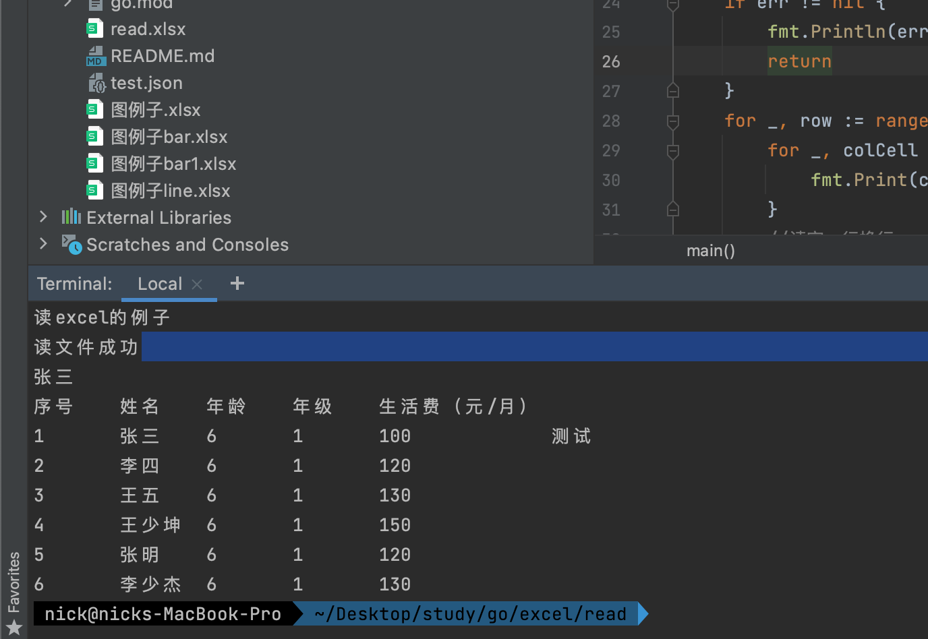Click fmt.Print on line 30
Image resolution: width=928 pixels, height=639 pixels.
click(859, 180)
